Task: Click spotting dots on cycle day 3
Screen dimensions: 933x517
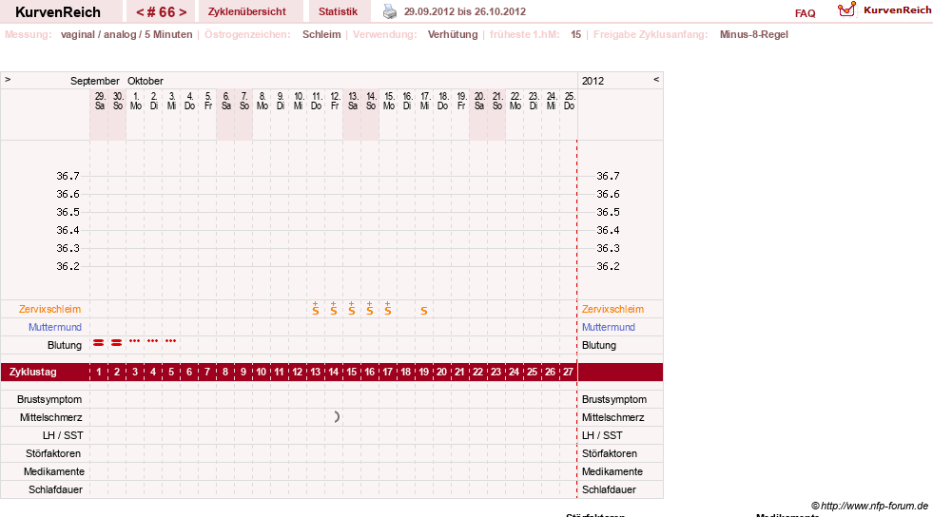Action: click(x=134, y=341)
